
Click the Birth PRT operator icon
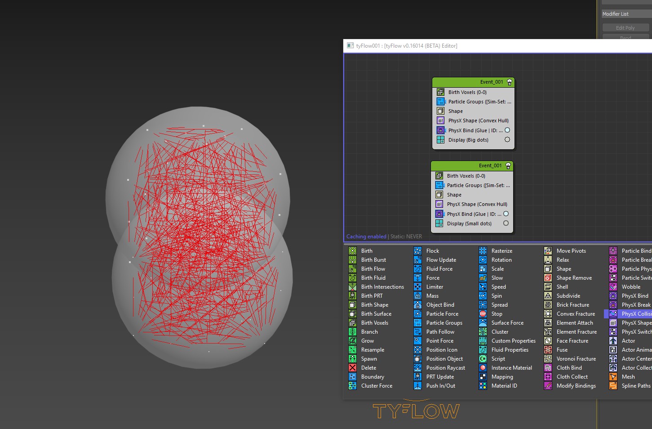(x=353, y=296)
